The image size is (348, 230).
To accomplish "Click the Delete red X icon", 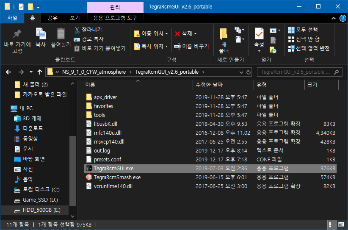I will pos(177,34).
